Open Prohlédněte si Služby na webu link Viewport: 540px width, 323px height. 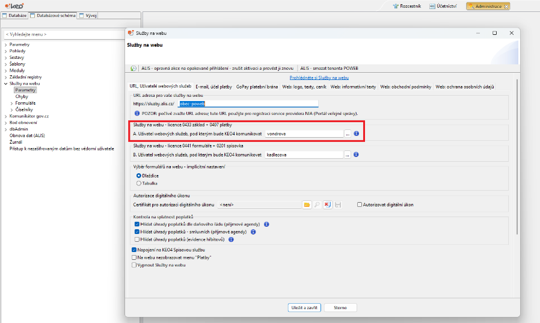tap(319, 78)
